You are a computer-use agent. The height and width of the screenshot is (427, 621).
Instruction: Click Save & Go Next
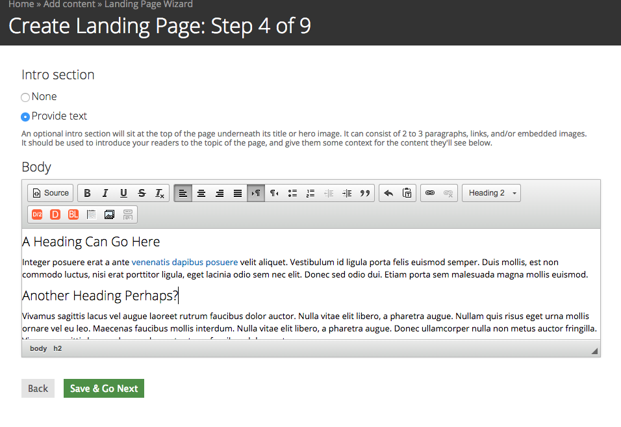click(x=104, y=388)
